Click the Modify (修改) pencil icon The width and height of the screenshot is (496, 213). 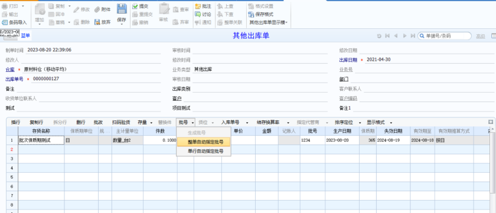(x=76, y=9)
